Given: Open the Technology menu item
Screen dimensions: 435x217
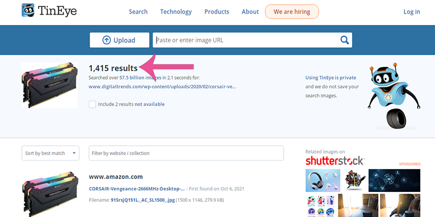Looking at the screenshot, I should (176, 12).
